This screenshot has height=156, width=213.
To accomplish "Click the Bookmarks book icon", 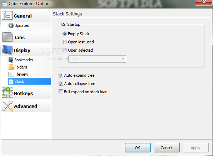I will coord(11,60).
